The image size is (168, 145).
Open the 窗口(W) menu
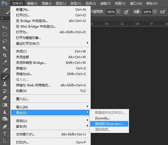tap(136, 3)
